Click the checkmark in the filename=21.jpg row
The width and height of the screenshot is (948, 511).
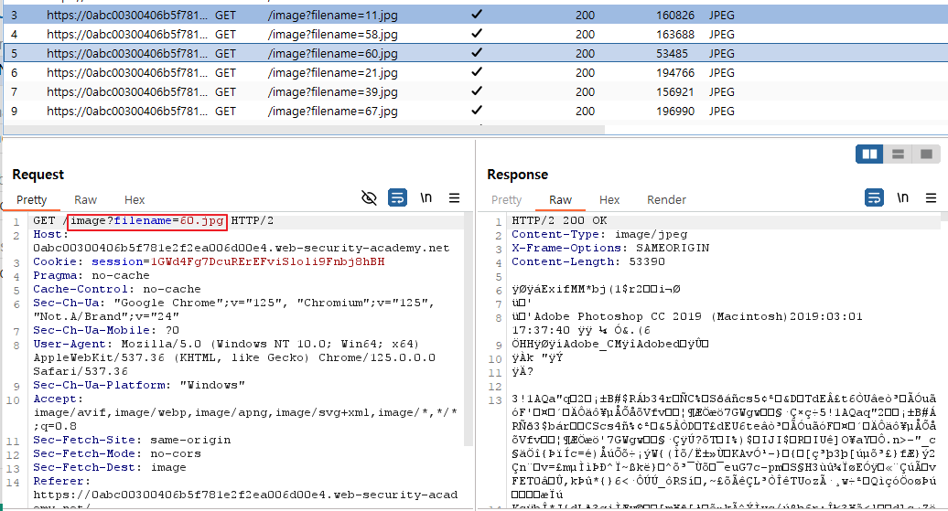coord(477,72)
